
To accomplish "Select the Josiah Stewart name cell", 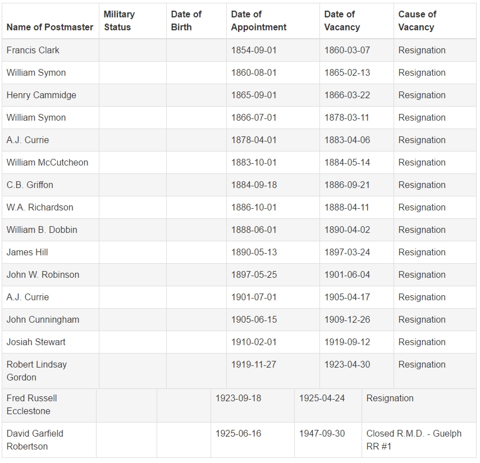I will [36, 342].
